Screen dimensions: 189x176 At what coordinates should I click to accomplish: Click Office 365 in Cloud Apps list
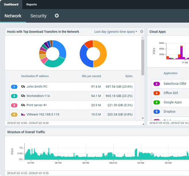click(171, 93)
